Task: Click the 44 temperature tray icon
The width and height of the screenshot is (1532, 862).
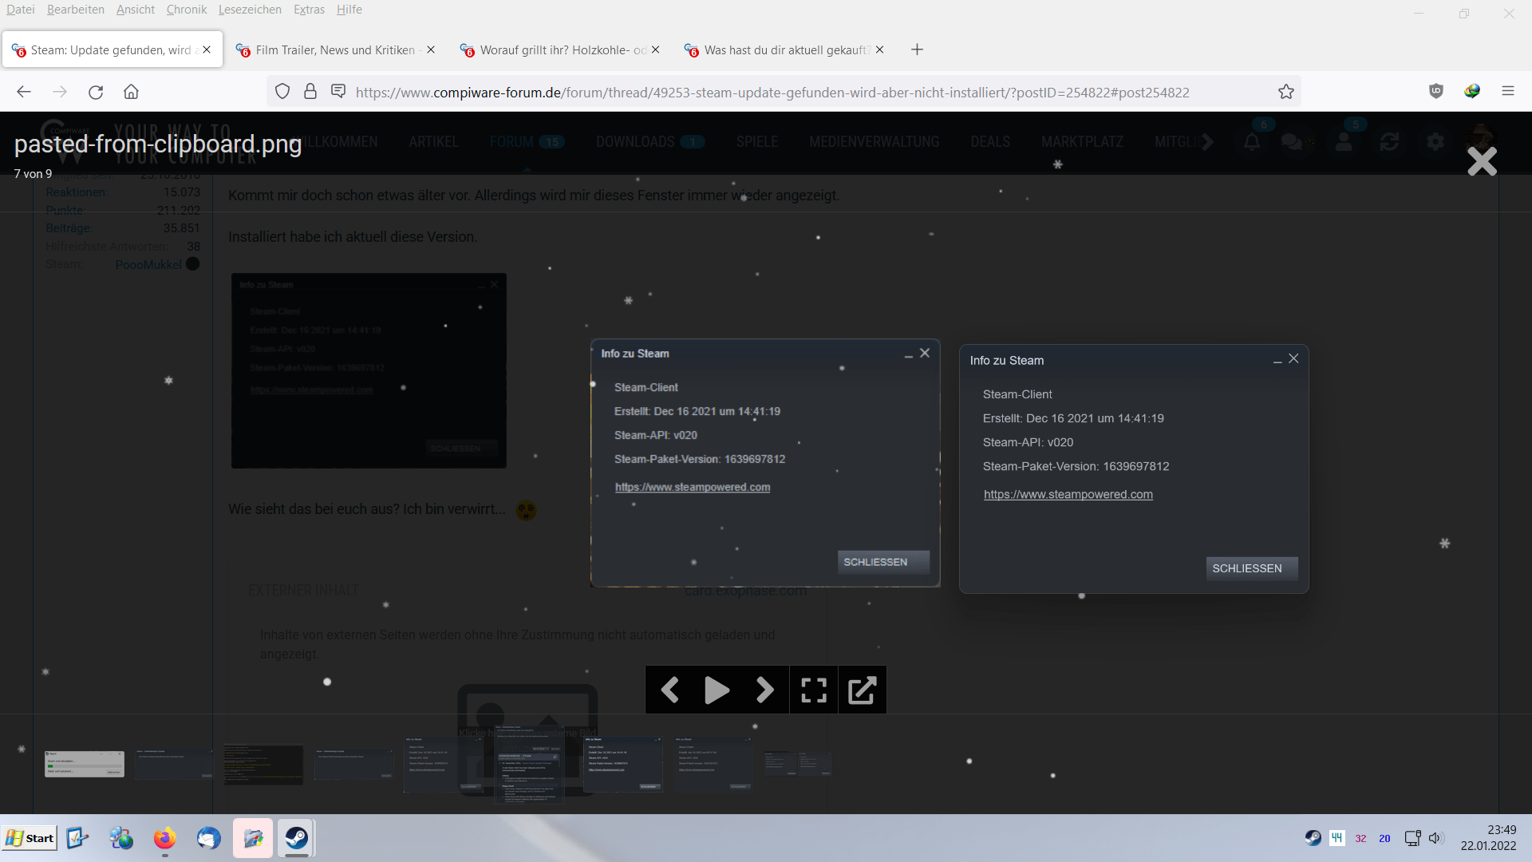Action: 1337,838
